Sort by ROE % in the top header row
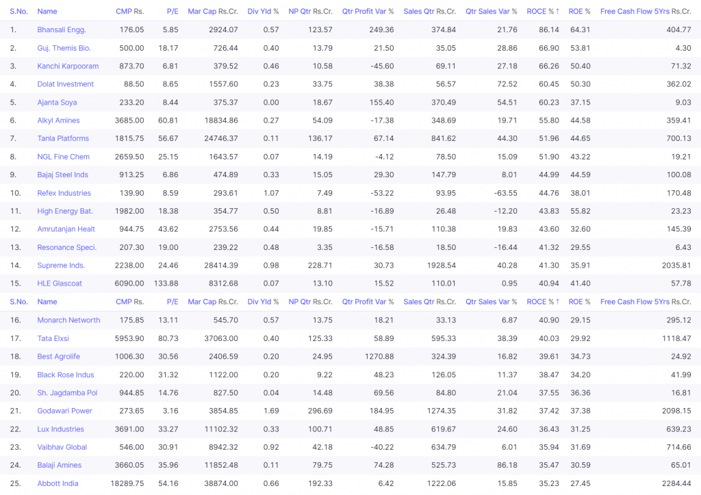701x495 pixels. point(579,11)
